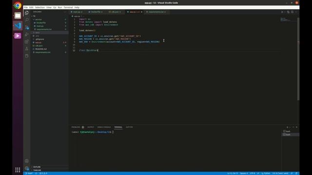Open the Search view in activity bar

(x=27, y=20)
